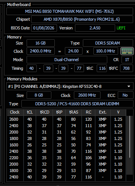
Task: Click the tRP column header
Action: click(59, 112)
